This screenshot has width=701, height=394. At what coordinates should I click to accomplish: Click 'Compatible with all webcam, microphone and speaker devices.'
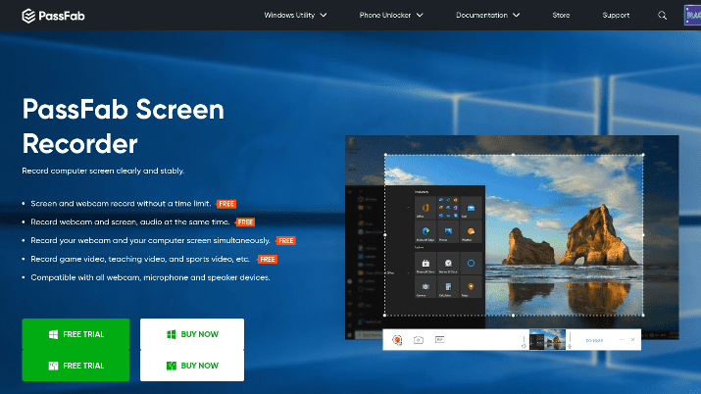150,277
